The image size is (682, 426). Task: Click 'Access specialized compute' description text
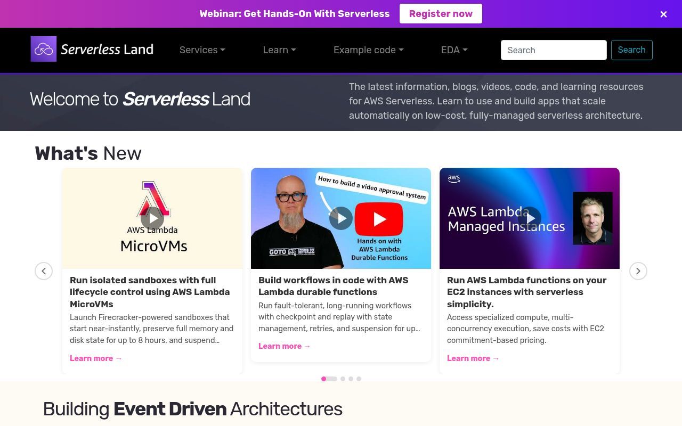pos(526,329)
